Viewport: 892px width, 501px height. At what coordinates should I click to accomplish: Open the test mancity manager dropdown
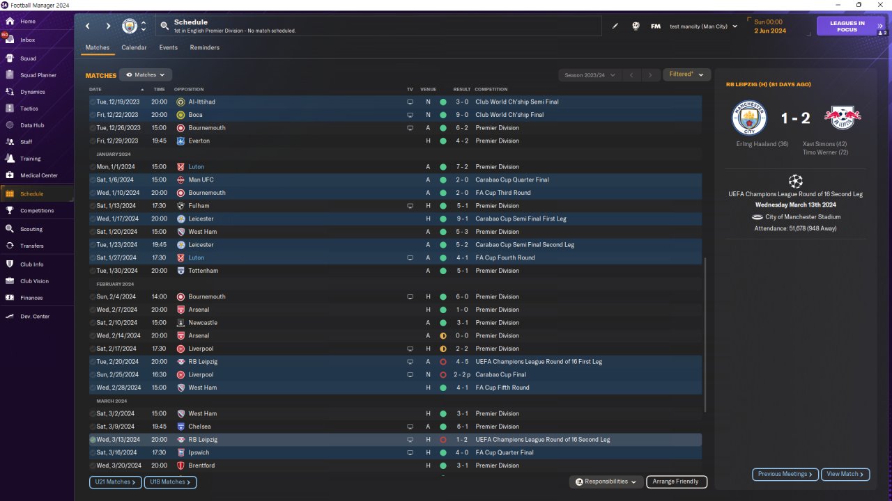[x=703, y=26]
